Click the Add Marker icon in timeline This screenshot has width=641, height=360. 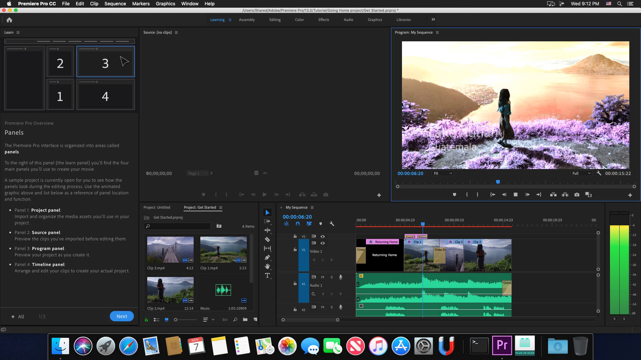tap(320, 224)
